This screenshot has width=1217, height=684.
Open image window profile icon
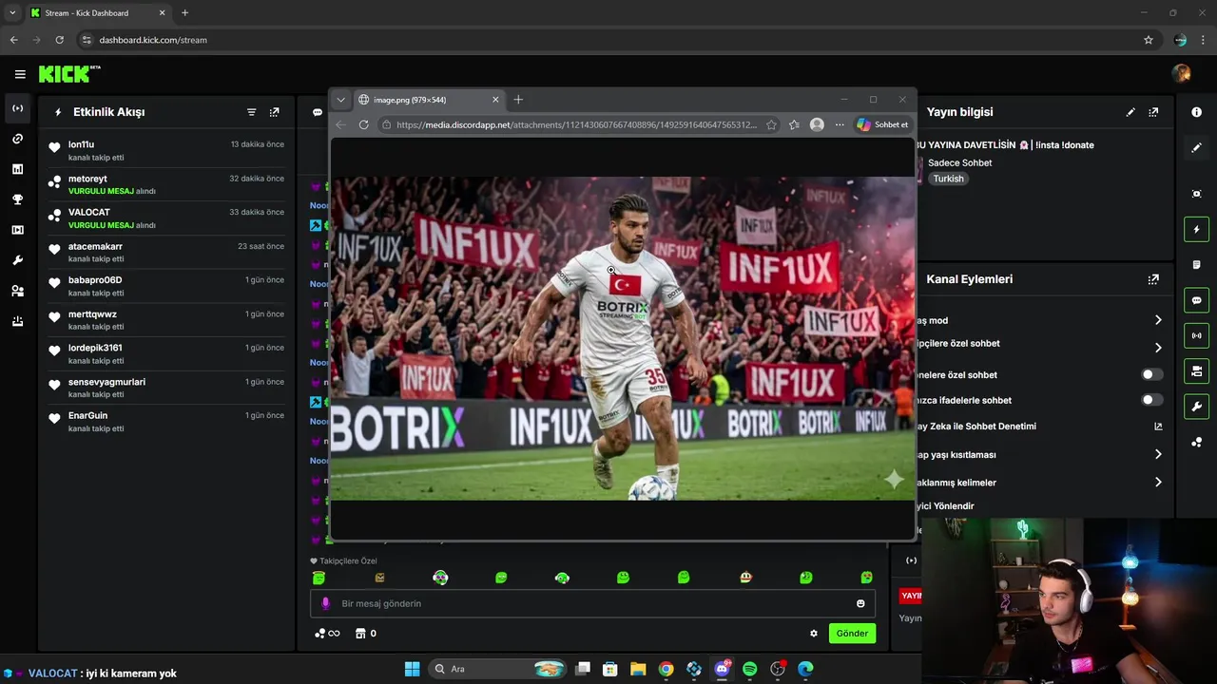point(817,124)
